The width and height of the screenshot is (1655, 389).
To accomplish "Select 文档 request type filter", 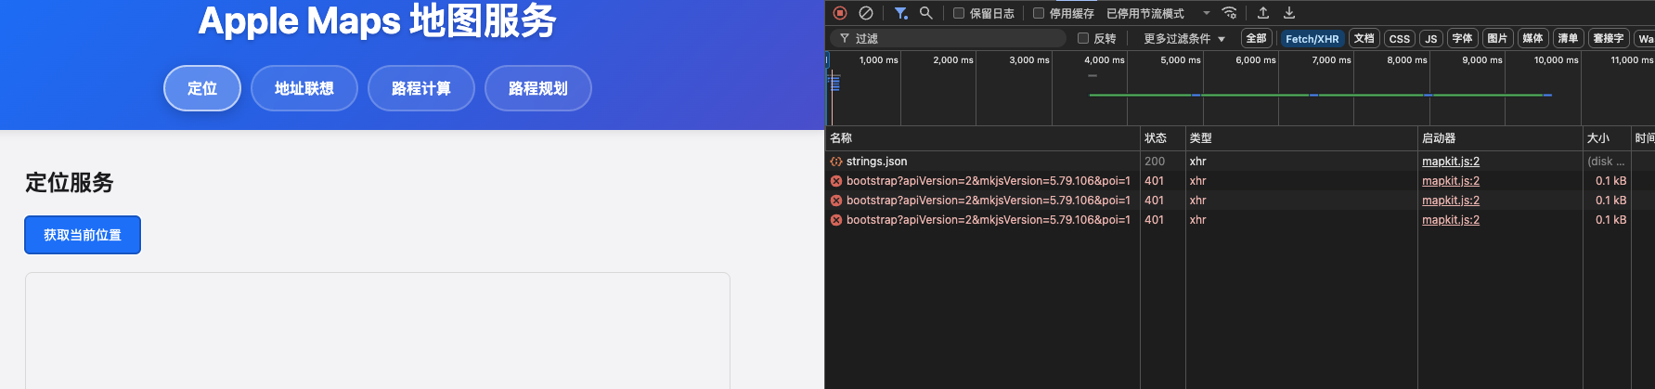I will coord(1364,38).
